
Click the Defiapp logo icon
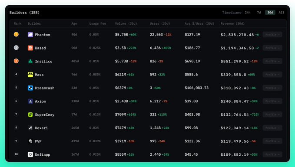(30, 154)
